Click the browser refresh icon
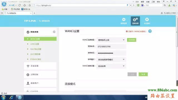The width and height of the screenshot is (178, 100). (x=20, y=5)
